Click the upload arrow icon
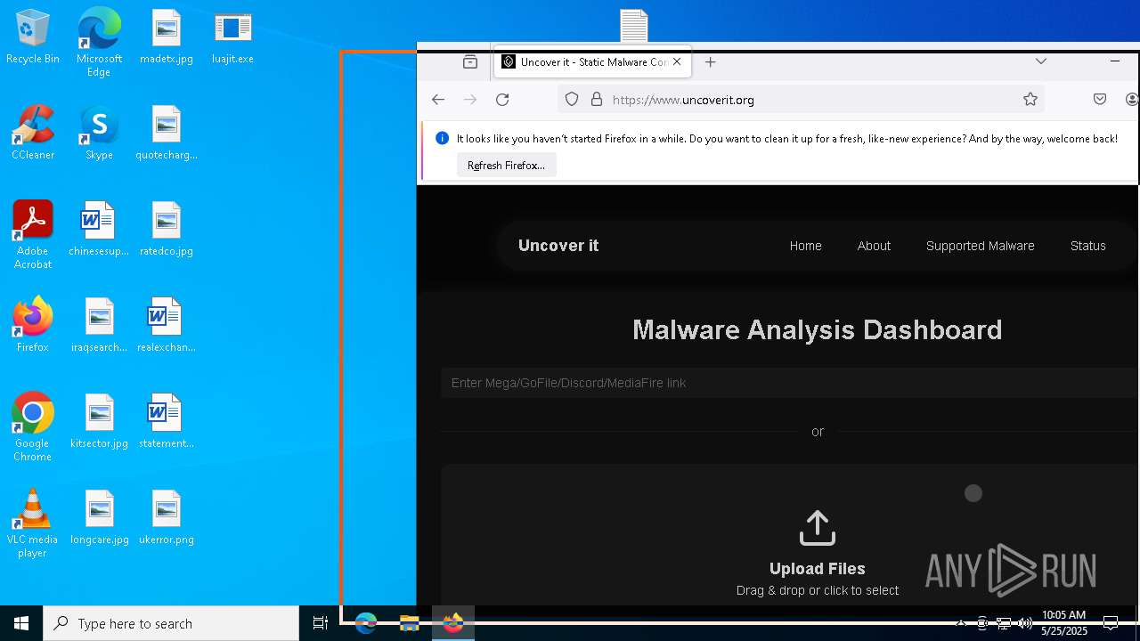This screenshot has height=641, width=1140. pyautogui.click(x=818, y=528)
